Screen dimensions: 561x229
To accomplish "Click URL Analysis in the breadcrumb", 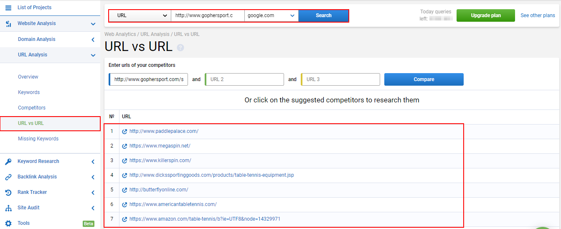I will (x=155, y=34).
